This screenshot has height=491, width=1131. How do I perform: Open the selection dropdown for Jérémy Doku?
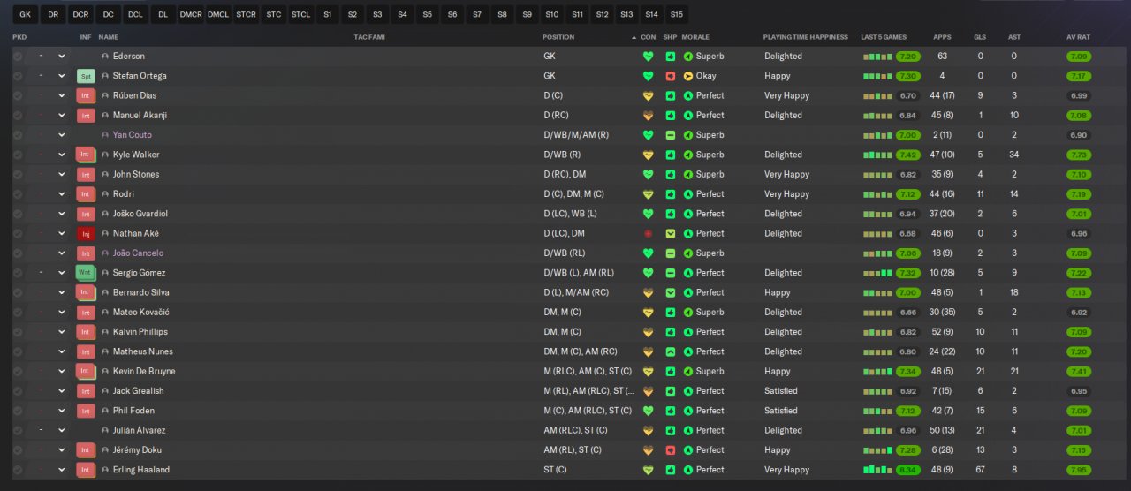[x=62, y=450]
